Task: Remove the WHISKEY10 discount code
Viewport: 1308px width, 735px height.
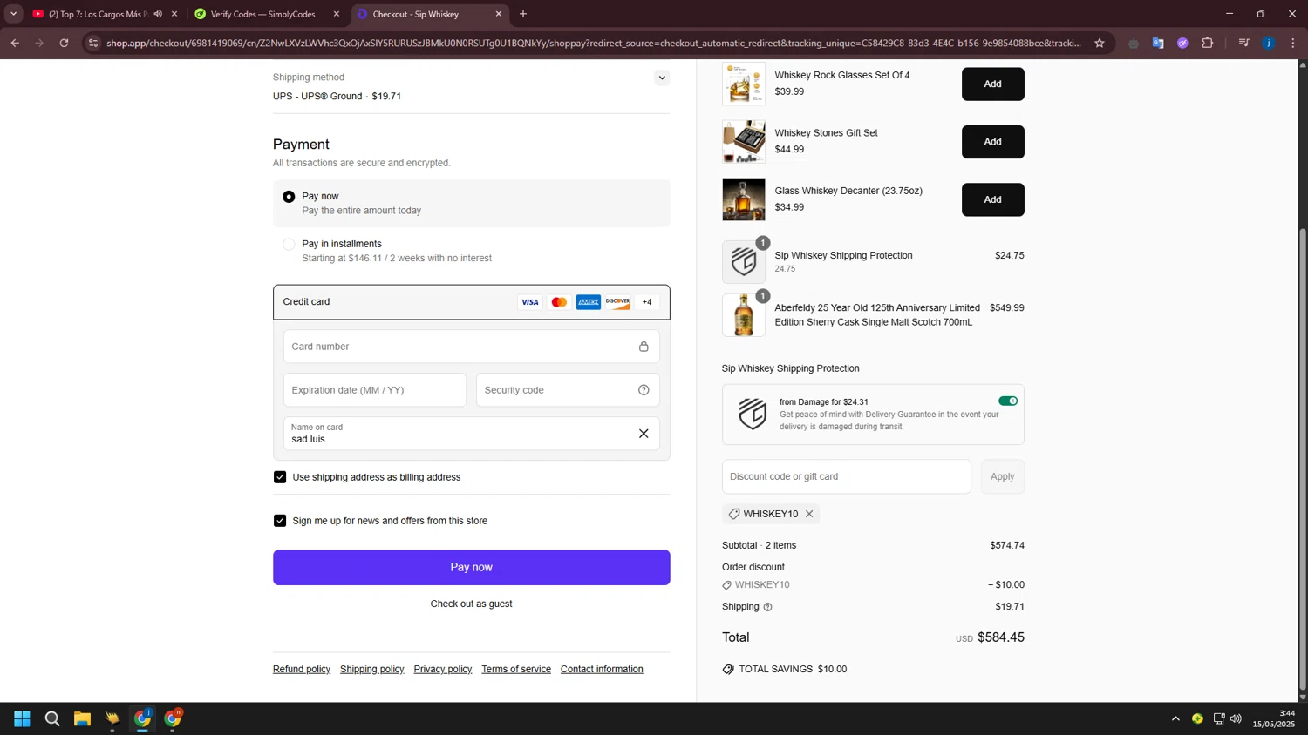Action: coord(809,514)
